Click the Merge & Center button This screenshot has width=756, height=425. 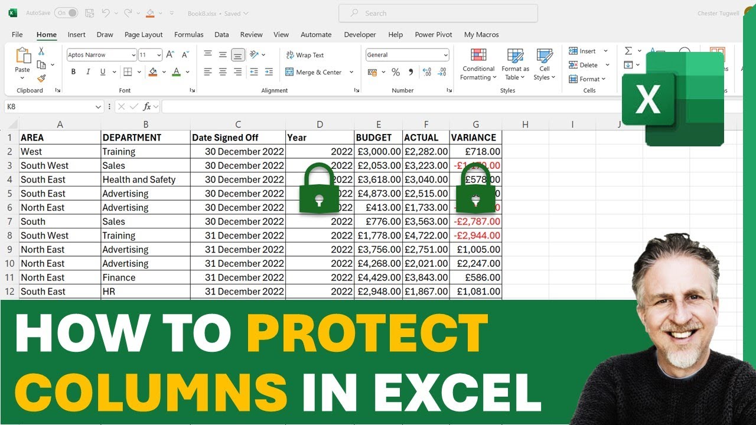click(x=314, y=72)
